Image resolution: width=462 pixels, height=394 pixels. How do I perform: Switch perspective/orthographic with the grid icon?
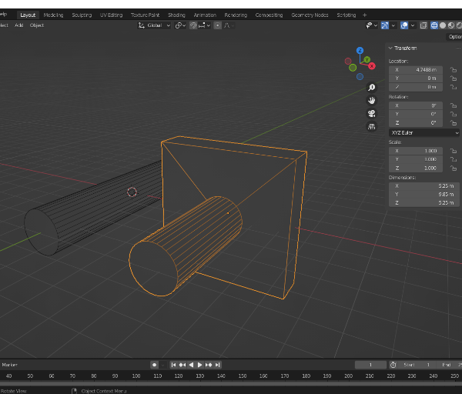(372, 127)
